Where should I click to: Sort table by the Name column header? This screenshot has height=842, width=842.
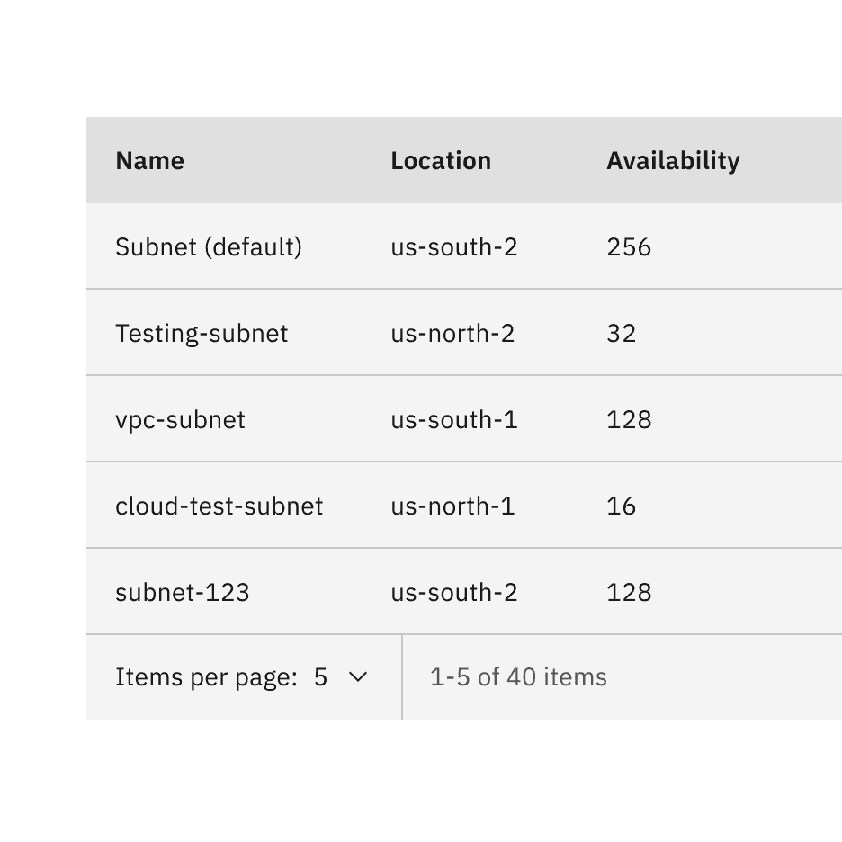click(149, 160)
